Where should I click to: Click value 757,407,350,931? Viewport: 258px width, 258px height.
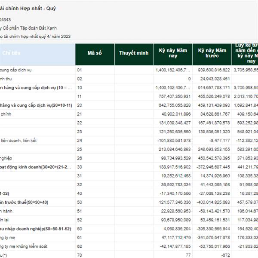[x=175, y=96]
